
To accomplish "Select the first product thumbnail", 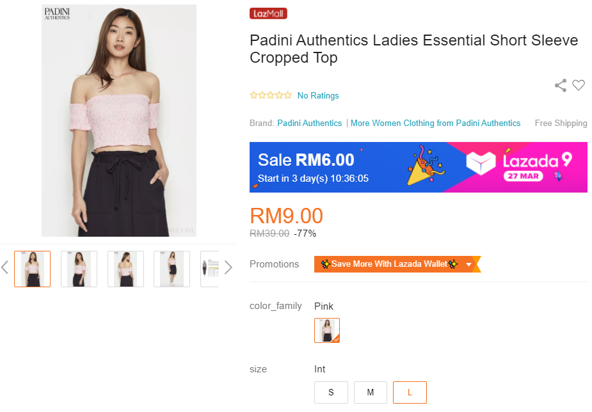I will click(x=33, y=269).
